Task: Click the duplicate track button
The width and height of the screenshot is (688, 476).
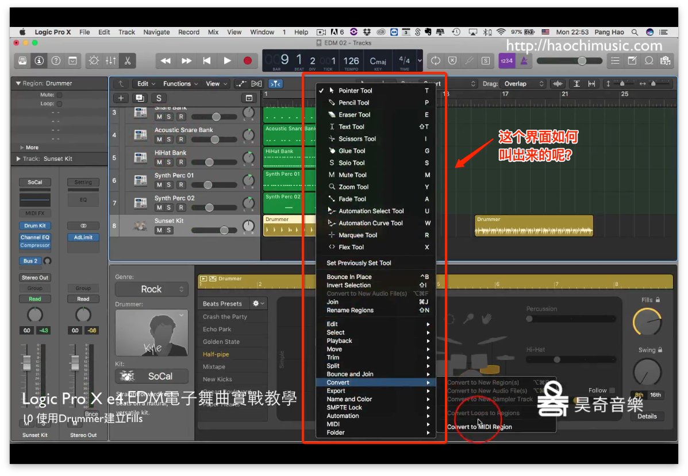Action: click(x=140, y=98)
